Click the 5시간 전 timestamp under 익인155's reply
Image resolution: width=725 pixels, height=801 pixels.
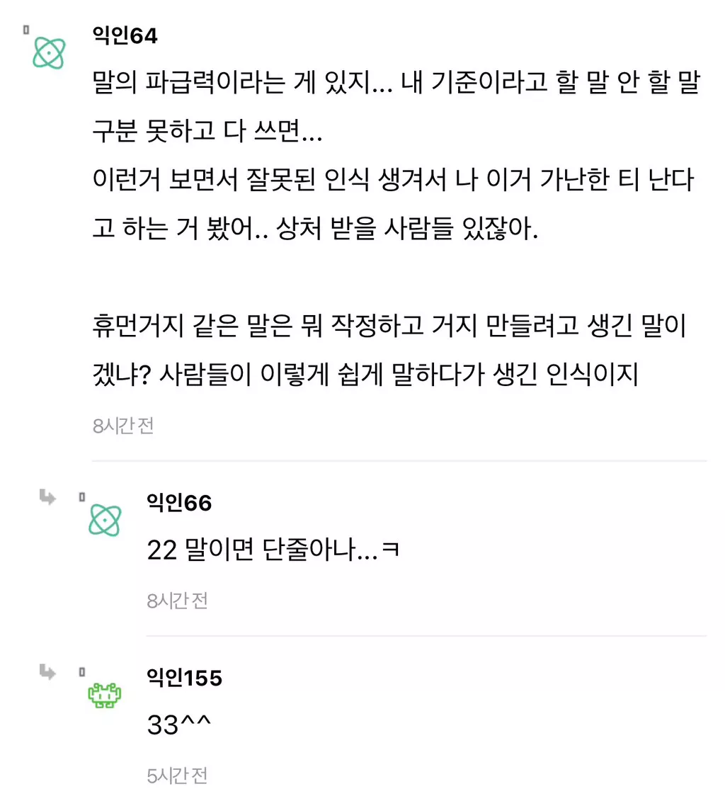pyautogui.click(x=177, y=776)
